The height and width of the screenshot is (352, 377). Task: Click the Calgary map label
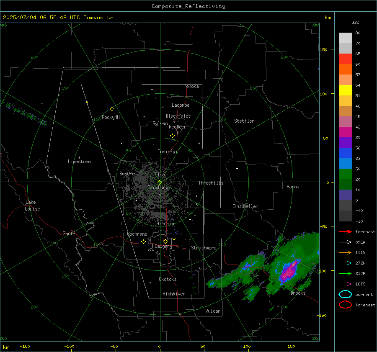coord(163,246)
